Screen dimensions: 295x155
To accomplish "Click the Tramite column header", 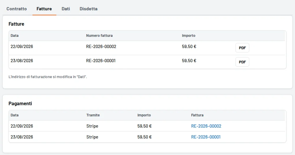I will coord(93,115).
